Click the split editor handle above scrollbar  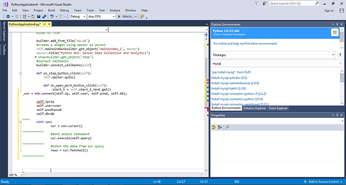[x=206, y=34]
